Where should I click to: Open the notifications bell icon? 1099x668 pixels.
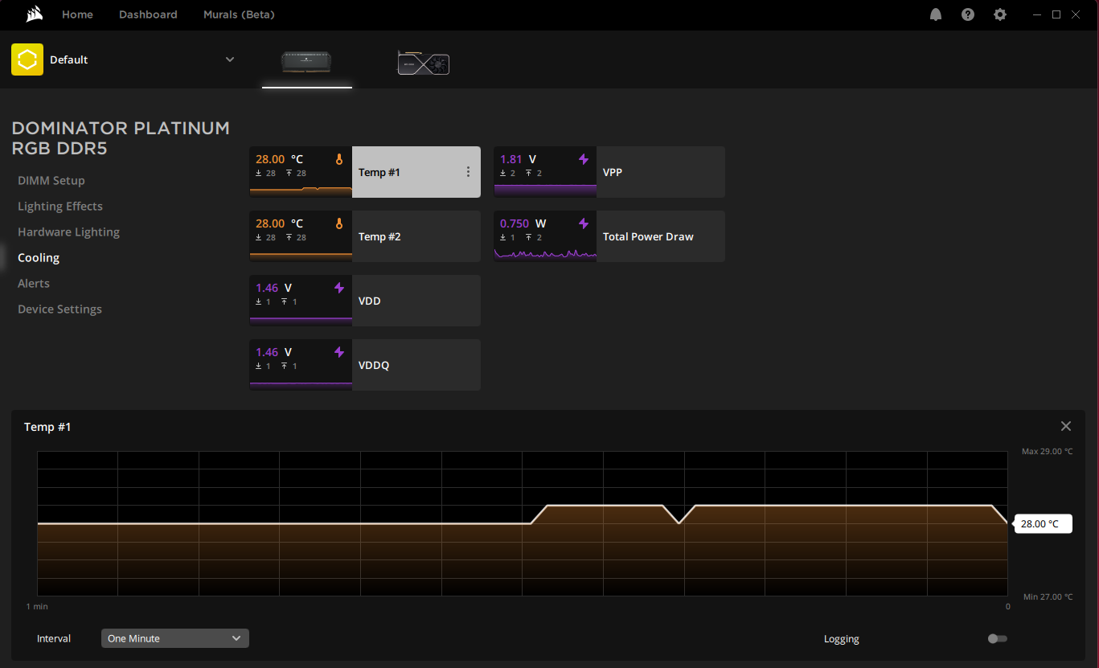click(936, 14)
